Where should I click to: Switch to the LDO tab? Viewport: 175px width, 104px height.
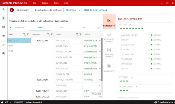point(62,27)
